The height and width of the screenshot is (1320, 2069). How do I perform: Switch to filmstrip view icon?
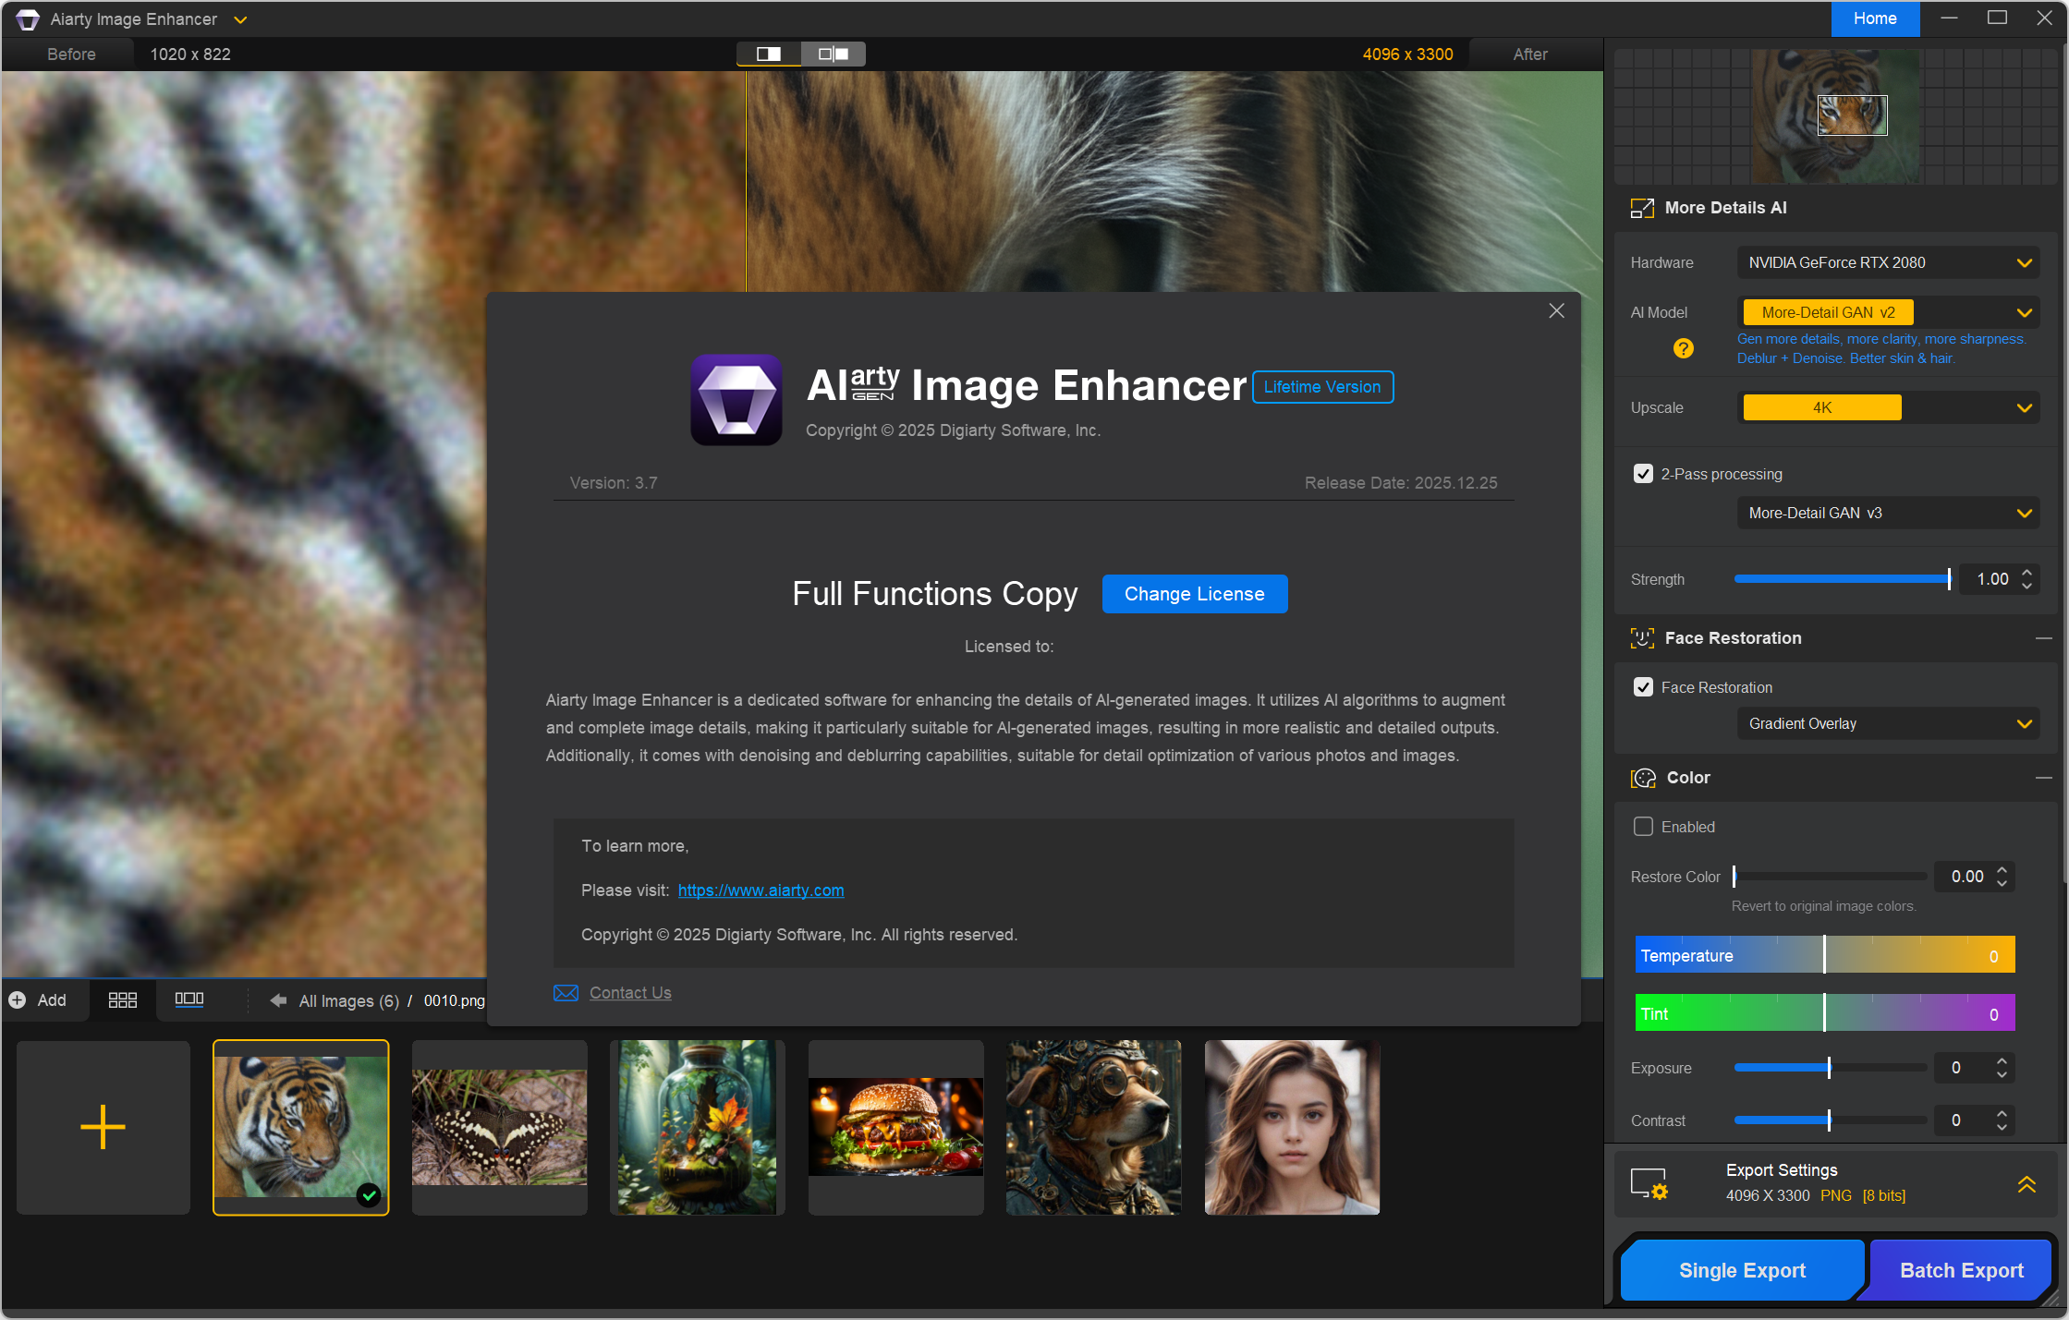pos(189,1000)
